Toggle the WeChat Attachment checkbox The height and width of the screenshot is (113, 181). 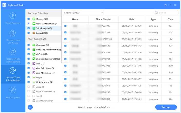[x=29, y=59]
